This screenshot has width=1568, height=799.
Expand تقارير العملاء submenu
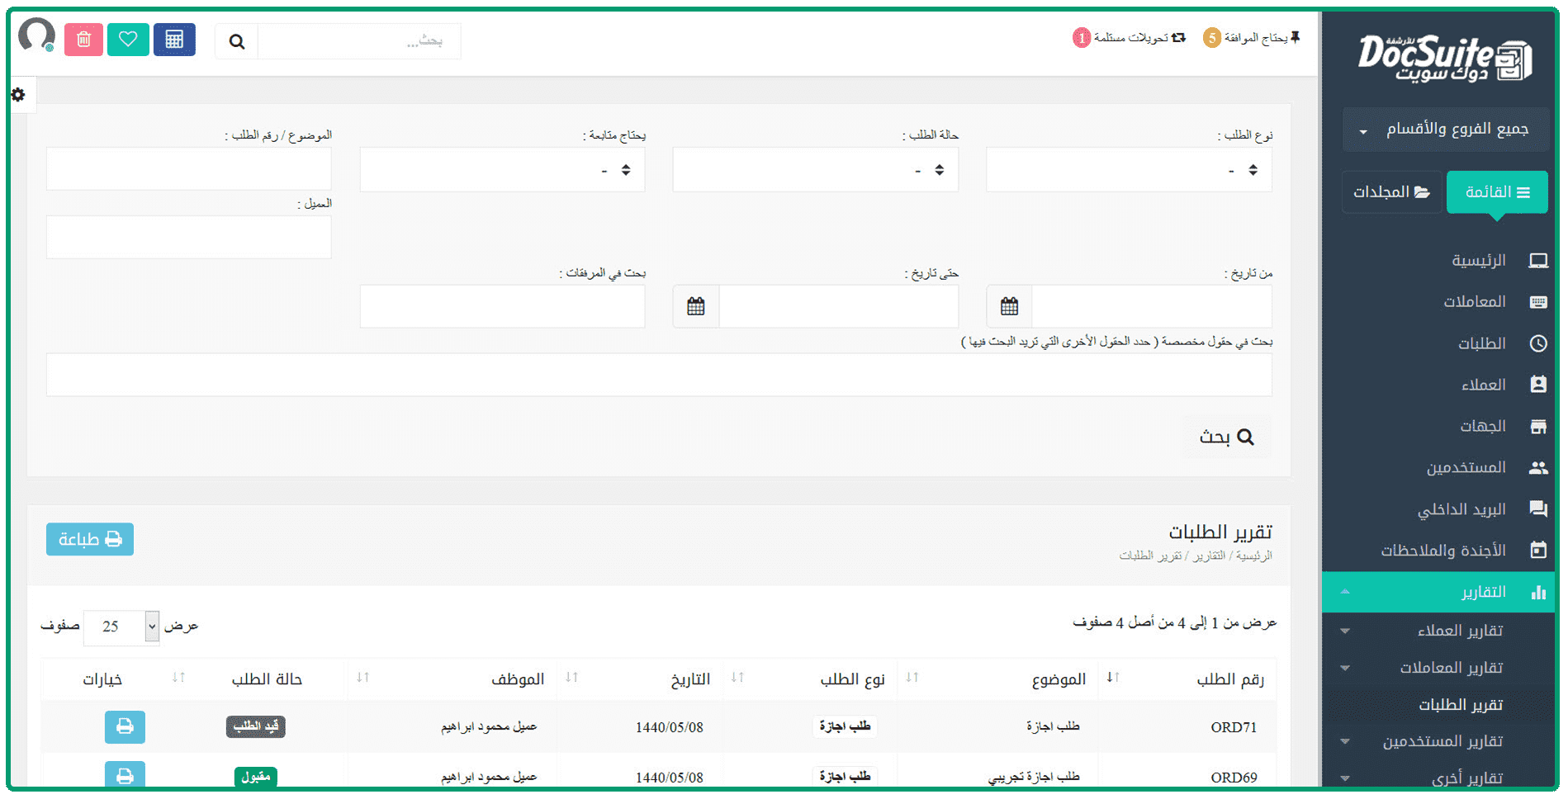click(1459, 631)
